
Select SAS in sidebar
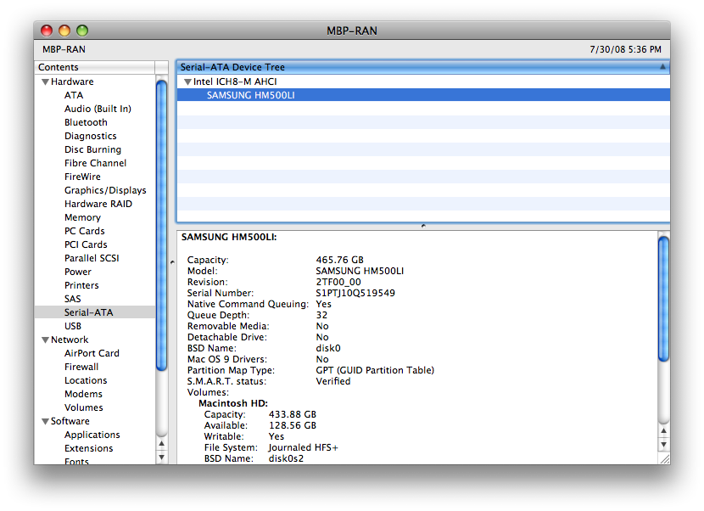[x=72, y=299]
